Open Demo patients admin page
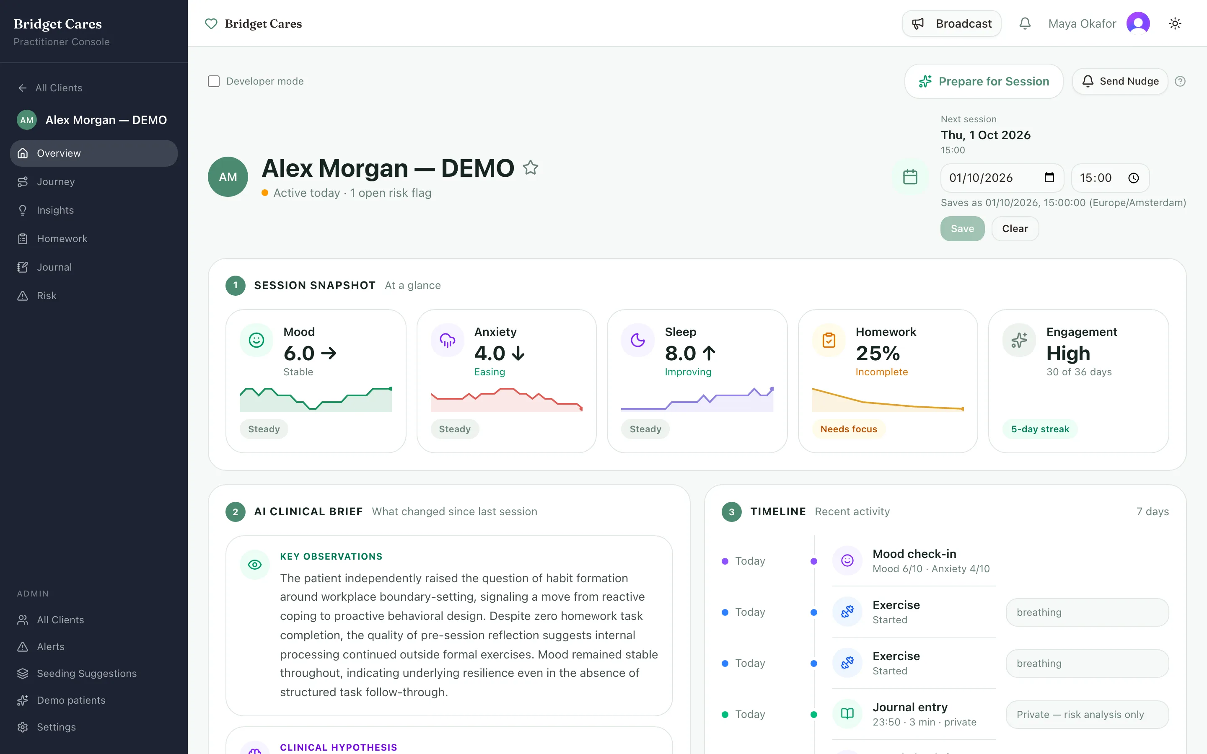The image size is (1207, 754). click(94, 700)
